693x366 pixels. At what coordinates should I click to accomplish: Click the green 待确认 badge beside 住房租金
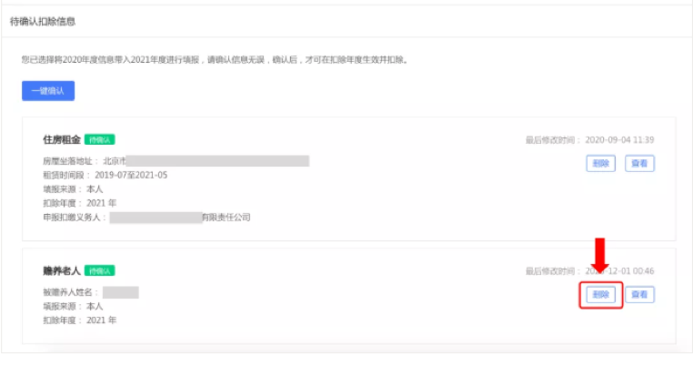pyautogui.click(x=100, y=140)
